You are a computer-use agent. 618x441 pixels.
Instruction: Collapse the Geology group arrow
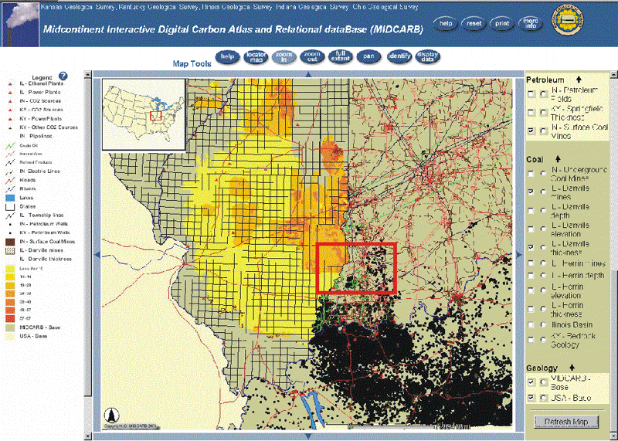pos(572,368)
